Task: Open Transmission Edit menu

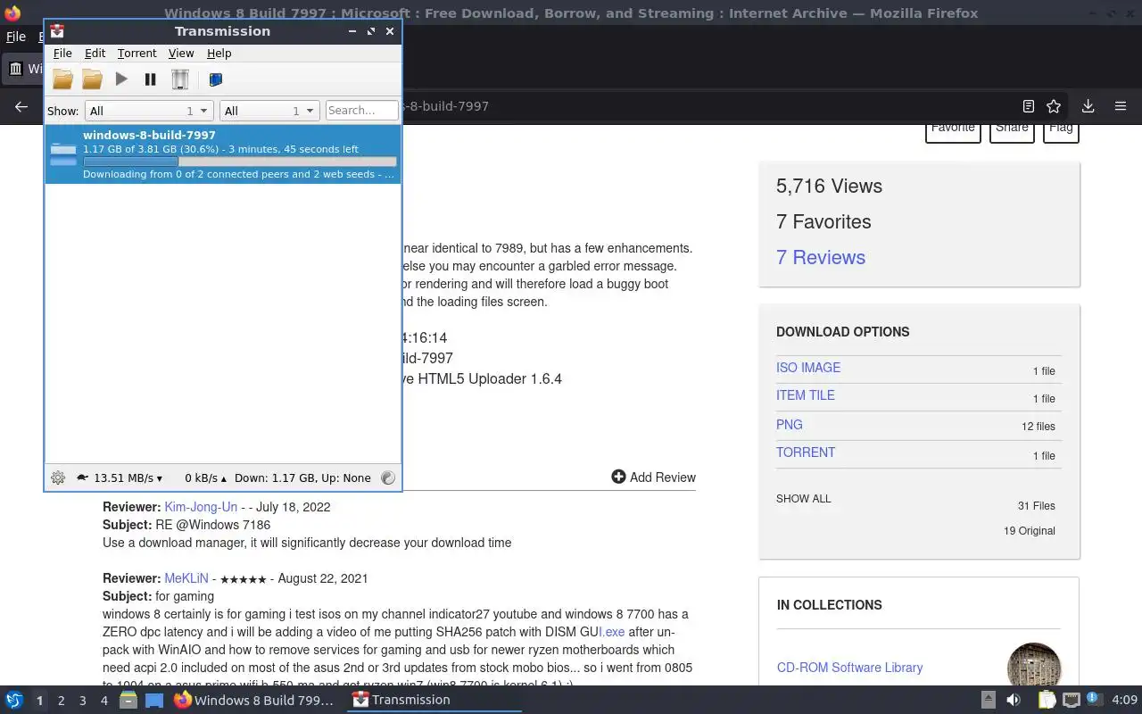Action: tap(95, 54)
